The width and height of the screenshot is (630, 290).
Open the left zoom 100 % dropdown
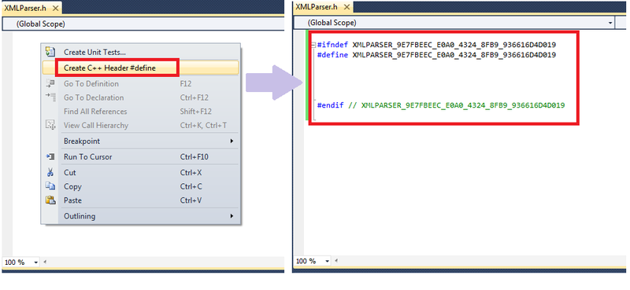click(35, 262)
